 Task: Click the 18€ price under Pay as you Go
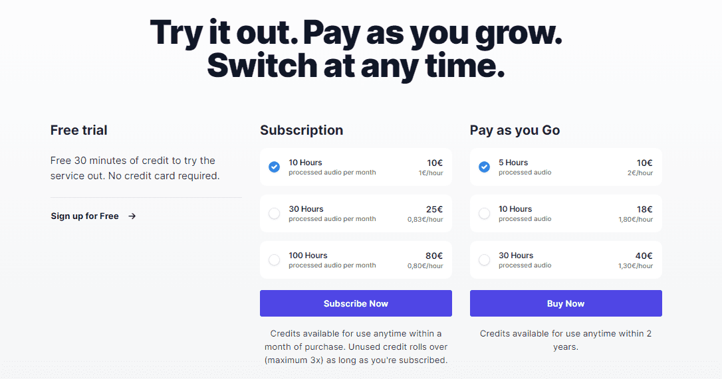[644, 209]
